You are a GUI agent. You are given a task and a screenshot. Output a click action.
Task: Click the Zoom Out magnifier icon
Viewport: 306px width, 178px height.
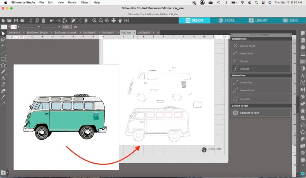tap(101, 20)
